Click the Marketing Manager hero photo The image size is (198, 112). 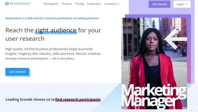coord(154,64)
